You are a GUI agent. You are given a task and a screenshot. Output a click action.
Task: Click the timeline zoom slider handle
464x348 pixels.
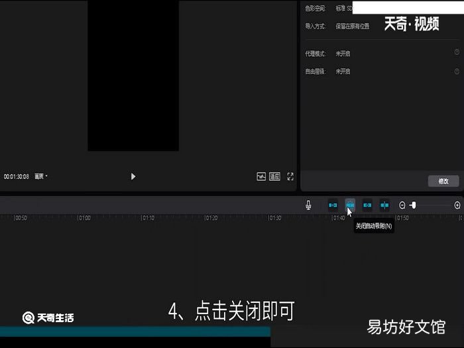pos(414,205)
